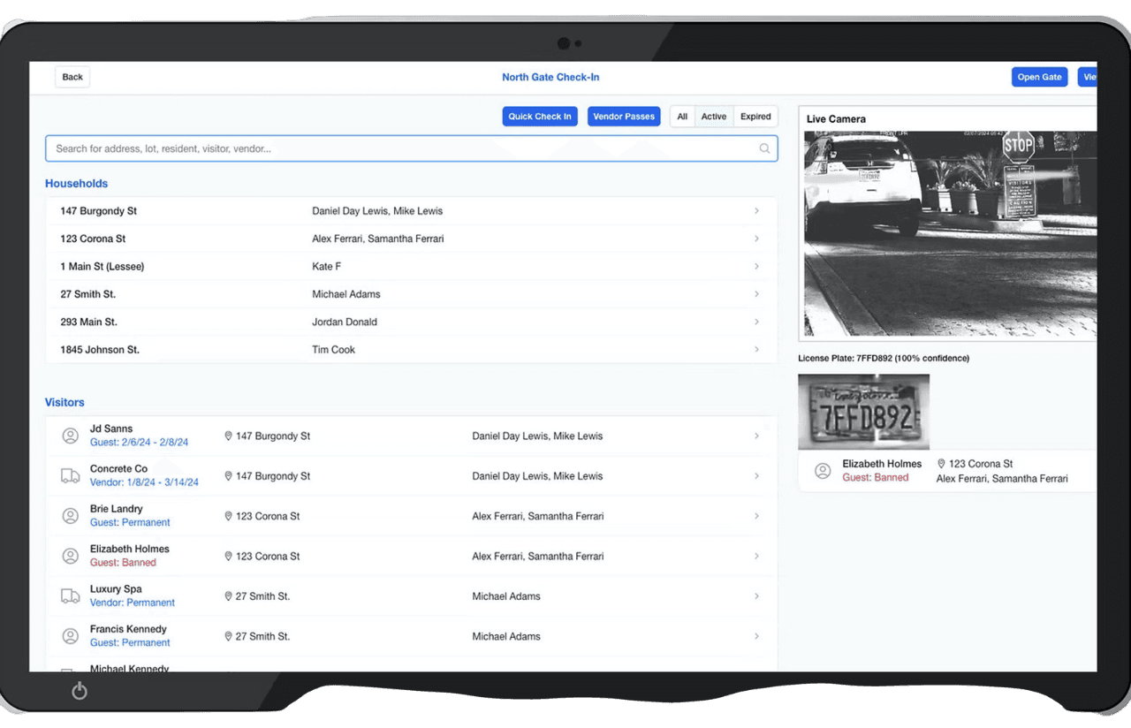The image size is (1131, 728).
Task: Click person icon beside Brie Landry
Action: point(70,516)
